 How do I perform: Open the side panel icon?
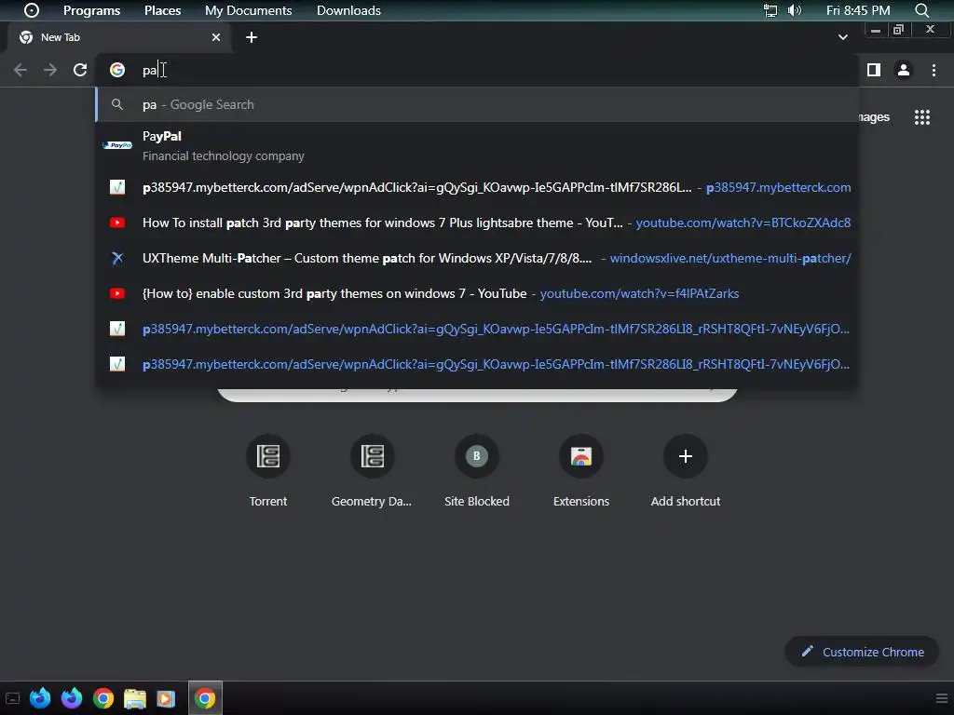coord(873,70)
